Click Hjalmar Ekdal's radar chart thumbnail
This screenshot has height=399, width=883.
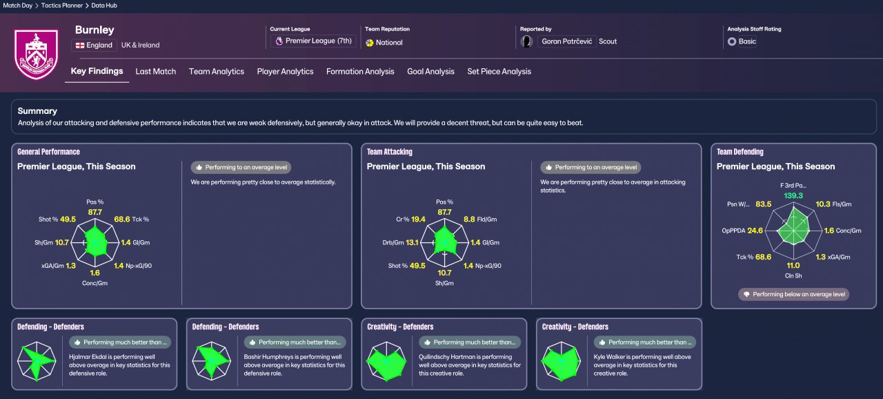tap(38, 362)
